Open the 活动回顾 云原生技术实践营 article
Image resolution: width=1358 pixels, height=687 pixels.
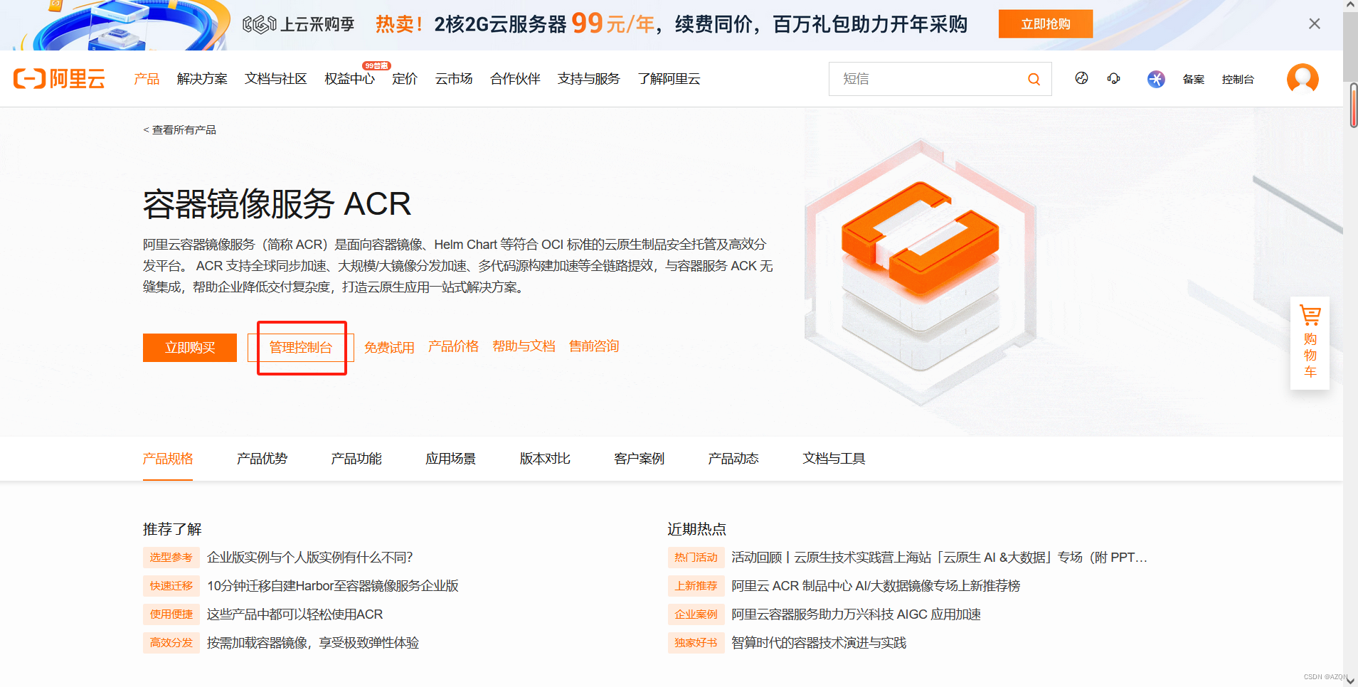939,558
